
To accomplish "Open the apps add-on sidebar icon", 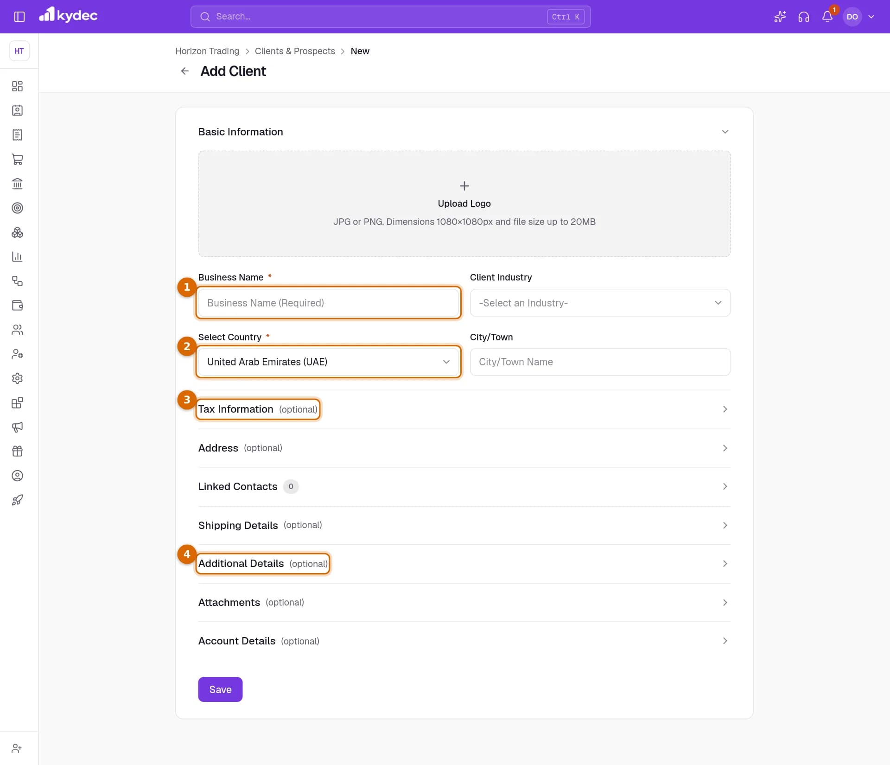I will click(18, 402).
